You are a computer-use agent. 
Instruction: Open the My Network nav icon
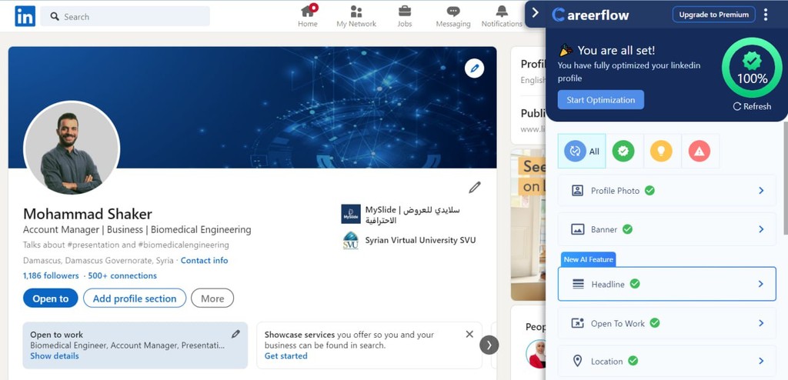click(x=356, y=15)
